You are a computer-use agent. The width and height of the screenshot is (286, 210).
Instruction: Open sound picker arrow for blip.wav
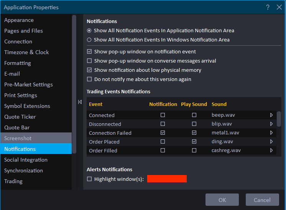click(x=271, y=124)
